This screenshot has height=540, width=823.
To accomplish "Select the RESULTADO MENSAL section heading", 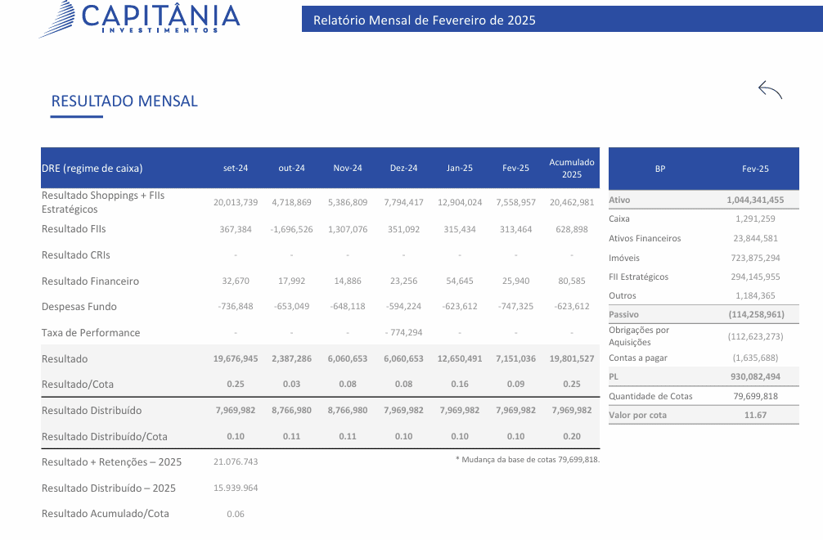I will click(124, 101).
